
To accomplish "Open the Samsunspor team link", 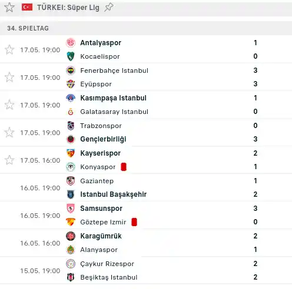I will tap(101, 209).
